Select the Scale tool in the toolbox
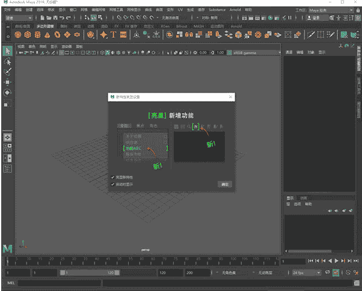 click(7, 103)
